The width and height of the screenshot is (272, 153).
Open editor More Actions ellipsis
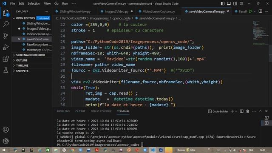point(266,11)
